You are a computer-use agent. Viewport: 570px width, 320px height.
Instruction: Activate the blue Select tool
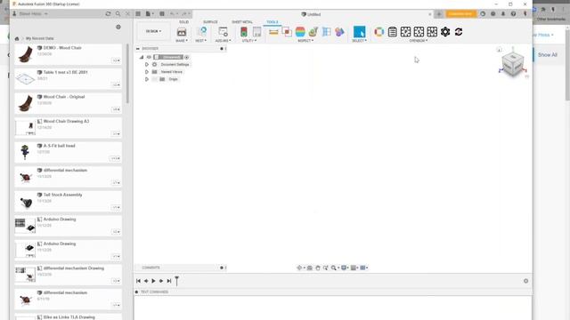[359, 32]
